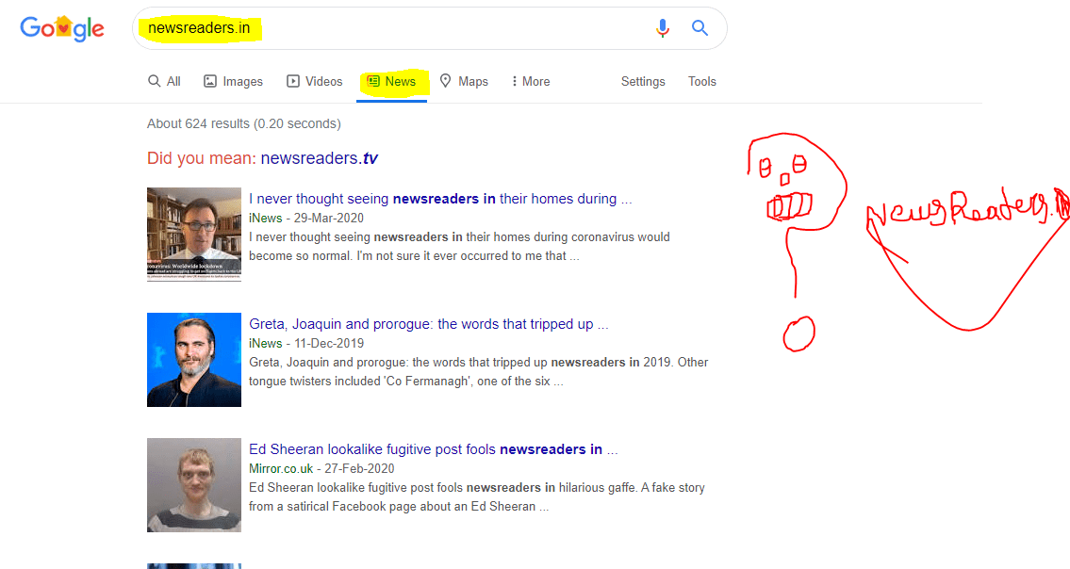
Task: Click the News tab newspaper icon
Action: (x=373, y=81)
